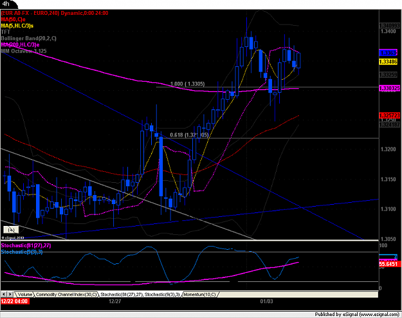Open the Commodity Channel Index(30,C) tab

(66, 294)
